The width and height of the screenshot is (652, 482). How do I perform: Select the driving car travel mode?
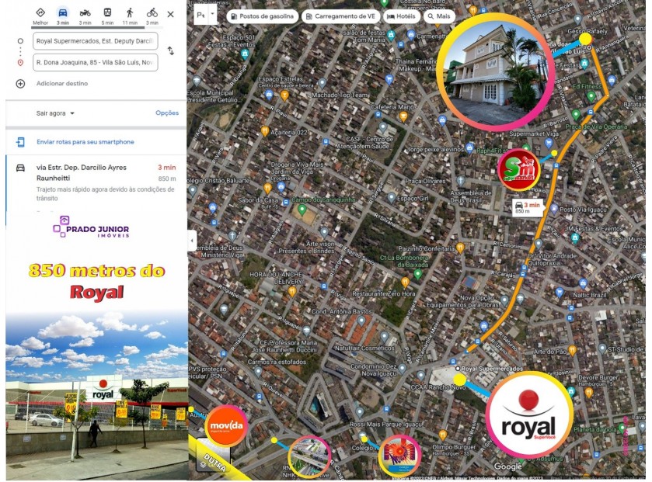coord(63,16)
